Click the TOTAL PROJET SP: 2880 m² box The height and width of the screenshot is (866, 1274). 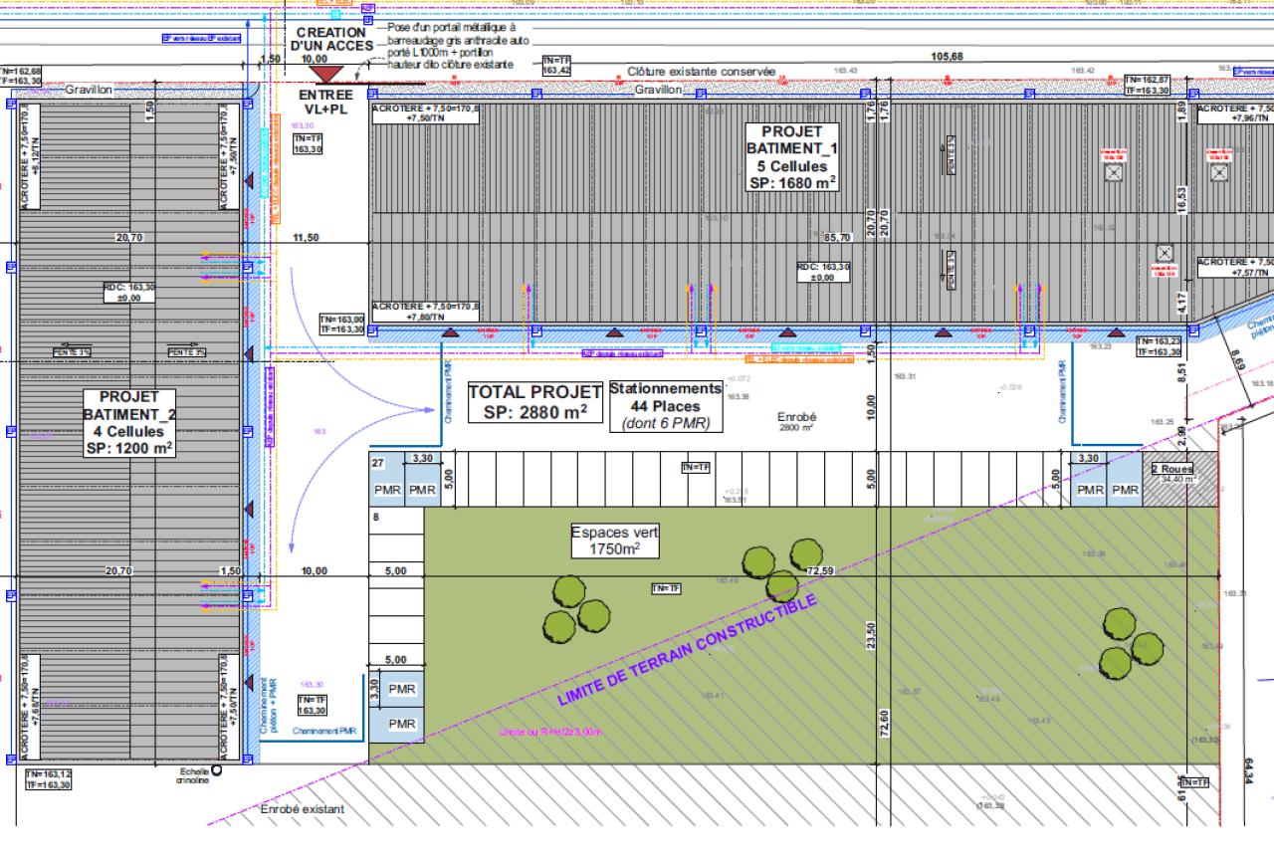[x=535, y=401]
